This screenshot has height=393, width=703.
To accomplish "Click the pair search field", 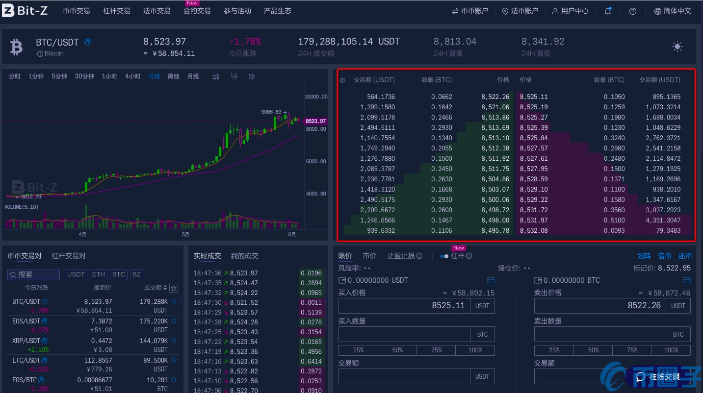I will tap(33, 274).
